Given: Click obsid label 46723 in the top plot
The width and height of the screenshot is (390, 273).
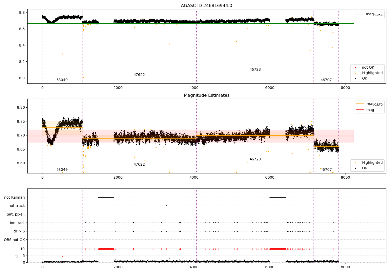Looking at the screenshot, I should (255, 70).
